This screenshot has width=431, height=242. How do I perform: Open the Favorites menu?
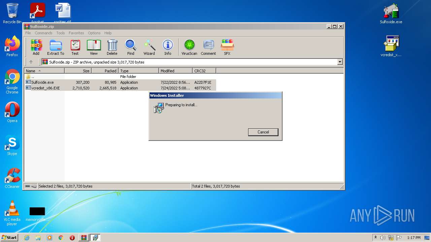76,33
